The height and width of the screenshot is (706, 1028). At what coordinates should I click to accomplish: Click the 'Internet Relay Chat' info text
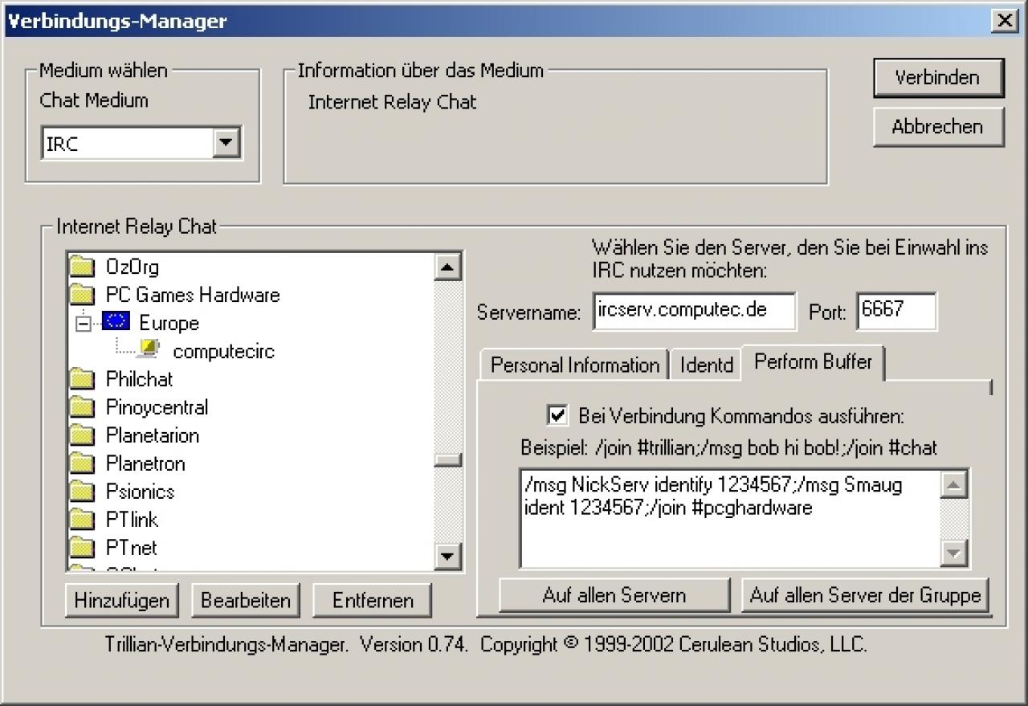tap(392, 102)
